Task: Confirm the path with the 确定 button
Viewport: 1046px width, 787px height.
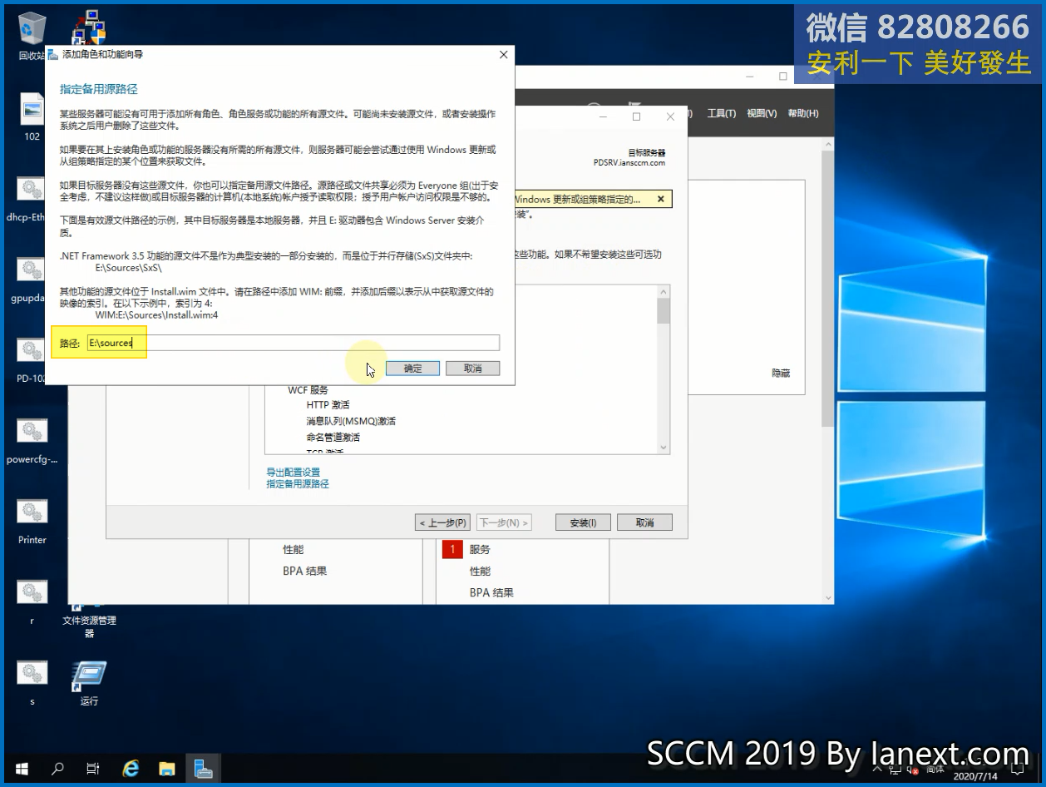Action: [412, 369]
